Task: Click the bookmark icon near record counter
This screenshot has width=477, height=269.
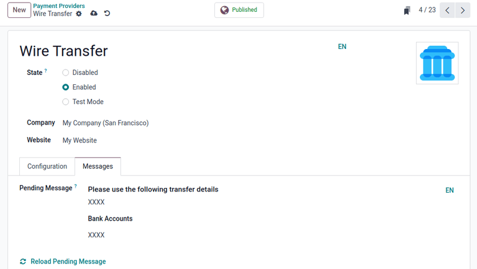Action: [407, 11]
